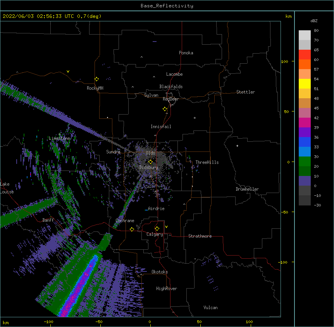
Task: Pick the yellow 54–51 dBZ swatch
Action: pos(305,84)
